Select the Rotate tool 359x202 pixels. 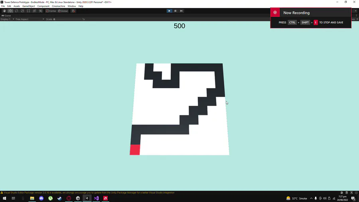click(16, 11)
